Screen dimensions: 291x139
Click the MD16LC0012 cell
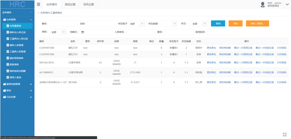pyautogui.click(x=47, y=63)
